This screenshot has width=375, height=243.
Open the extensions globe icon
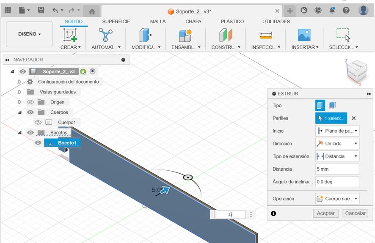(304, 10)
